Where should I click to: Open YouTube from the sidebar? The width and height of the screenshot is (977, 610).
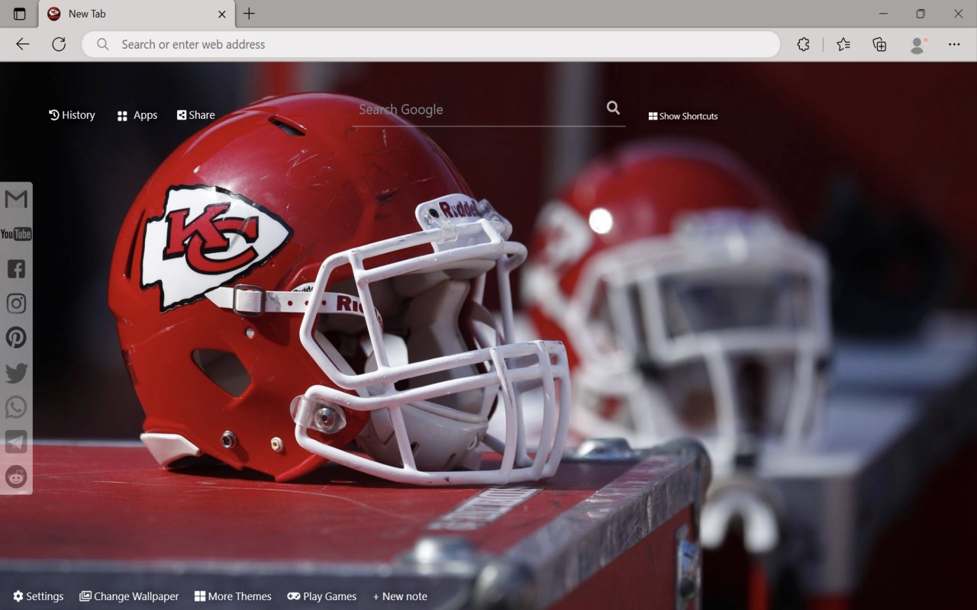coord(16,234)
